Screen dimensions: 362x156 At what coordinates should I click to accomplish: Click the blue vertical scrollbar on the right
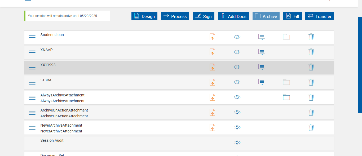pos(360,65)
